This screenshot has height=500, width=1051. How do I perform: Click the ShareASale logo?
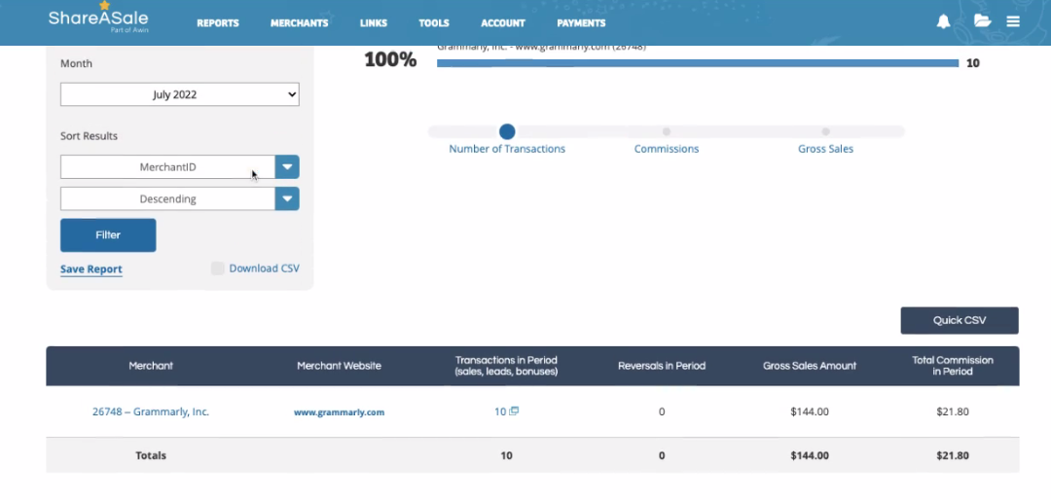(98, 18)
